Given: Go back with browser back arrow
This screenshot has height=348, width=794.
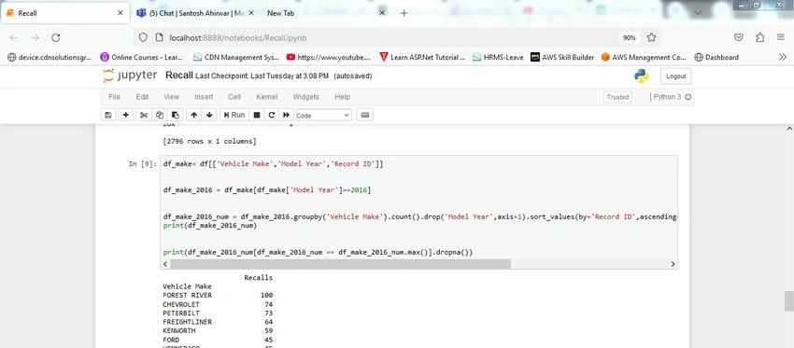Looking at the screenshot, I should click(14, 37).
